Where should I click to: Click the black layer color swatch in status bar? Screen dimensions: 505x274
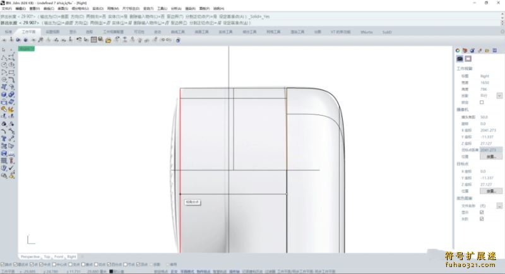coord(111,271)
